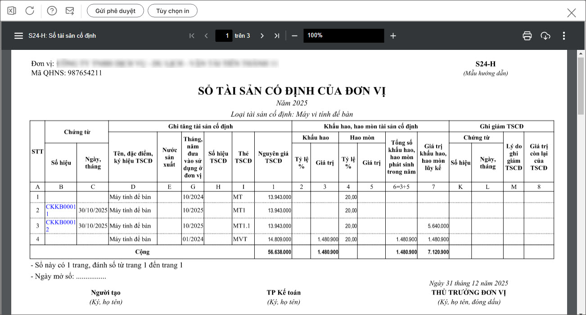Go to previous page
This screenshot has width=586, height=315.
point(206,36)
